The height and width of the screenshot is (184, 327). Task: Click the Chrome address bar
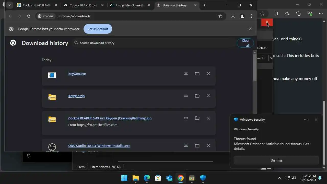click(130, 16)
